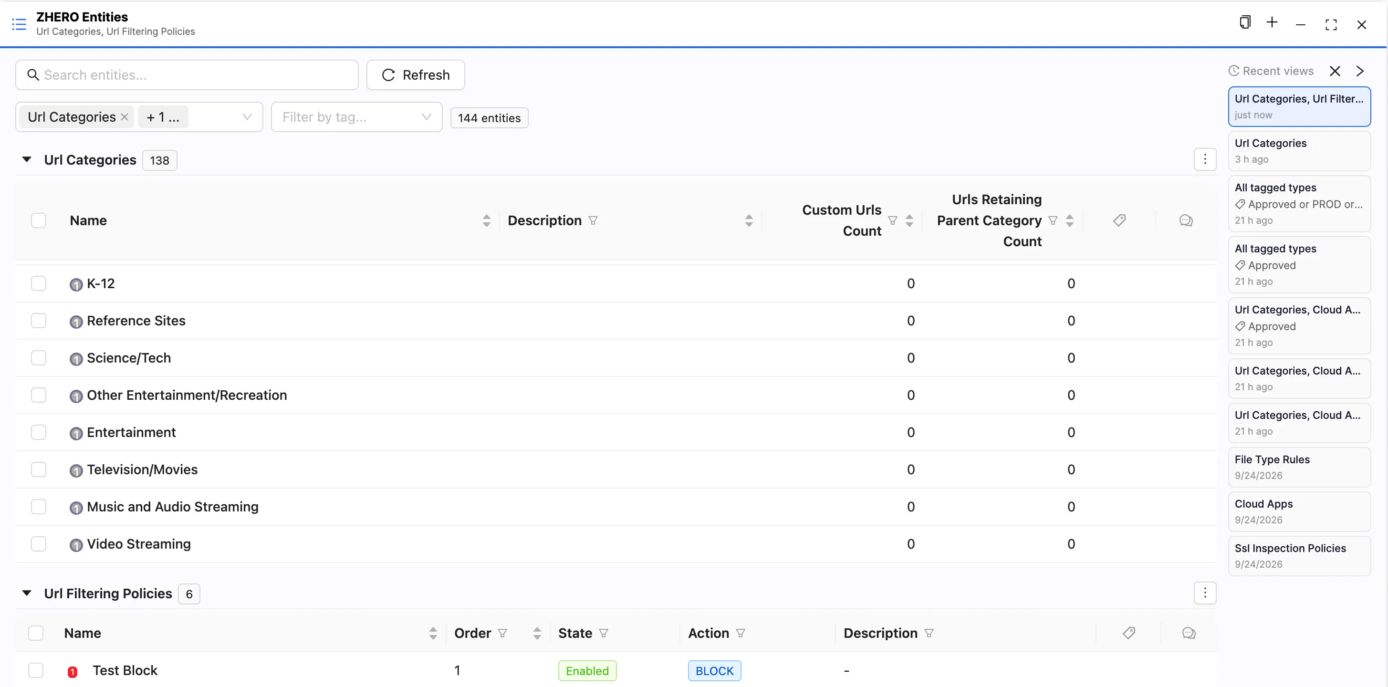The width and height of the screenshot is (1388, 687).
Task: Focus the Search entities input field
Action: tap(187, 75)
